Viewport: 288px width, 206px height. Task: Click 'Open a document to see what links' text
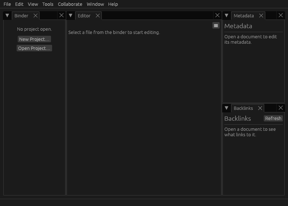point(250,132)
